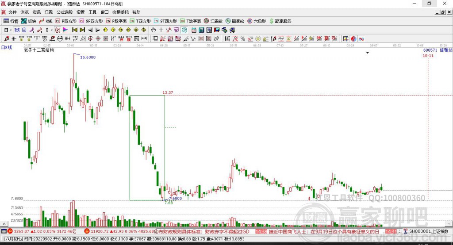Open the 9T四方形 tool

coord(165,21)
